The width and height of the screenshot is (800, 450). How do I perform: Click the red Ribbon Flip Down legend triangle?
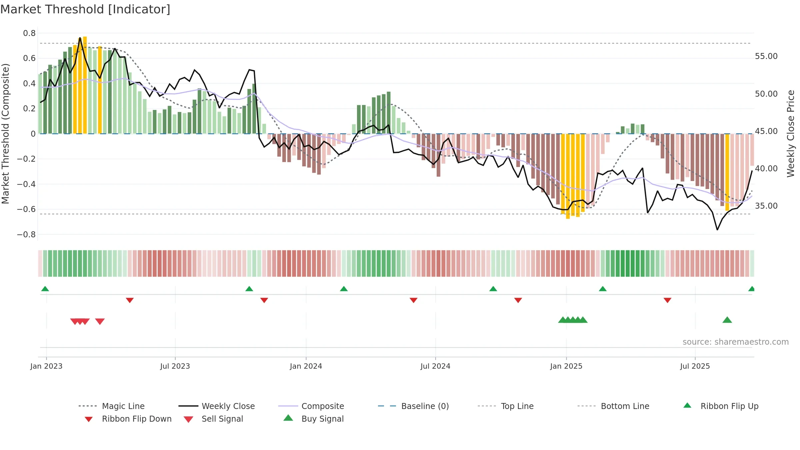tap(89, 419)
